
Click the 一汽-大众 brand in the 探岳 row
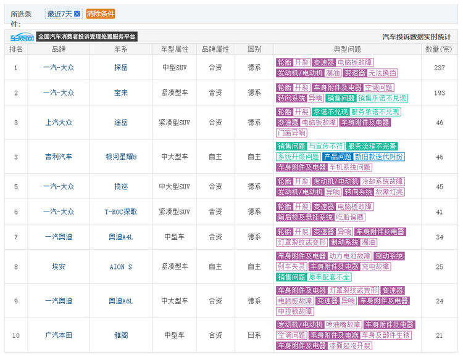pyautogui.click(x=59, y=68)
